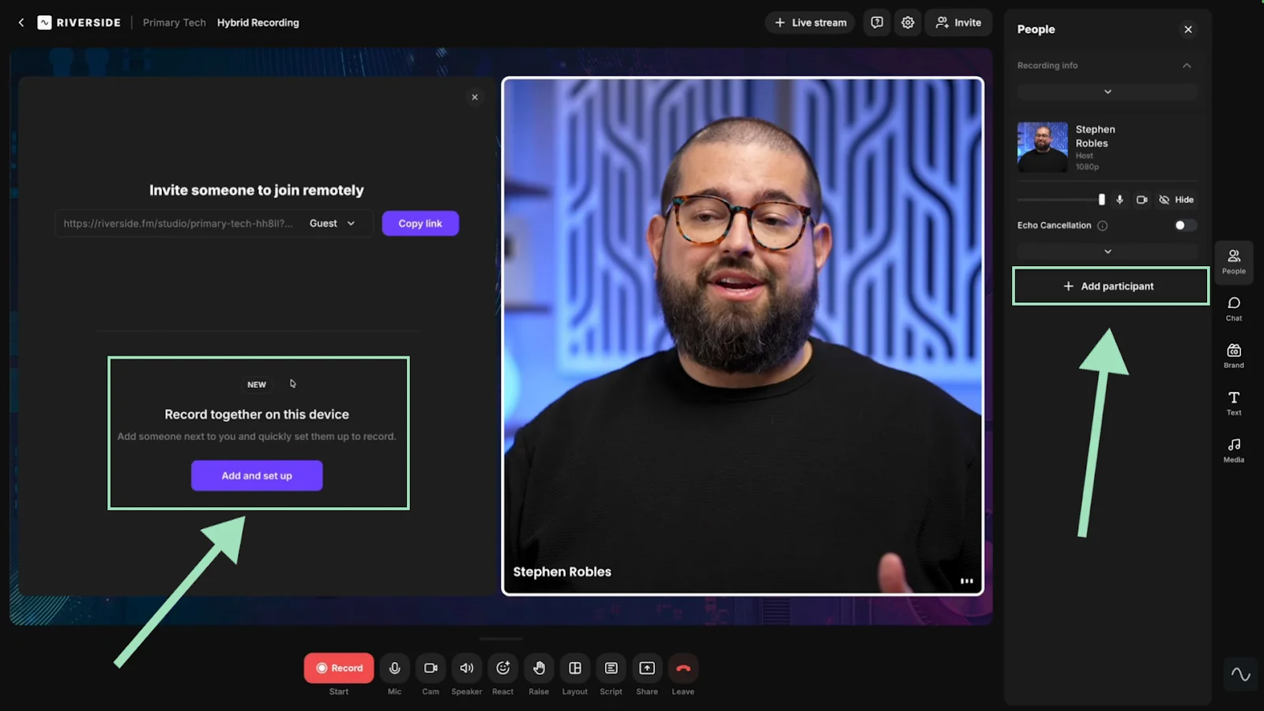Toggle Stephen's camera in the People panel
Viewport: 1264px width, 711px height.
click(x=1142, y=200)
